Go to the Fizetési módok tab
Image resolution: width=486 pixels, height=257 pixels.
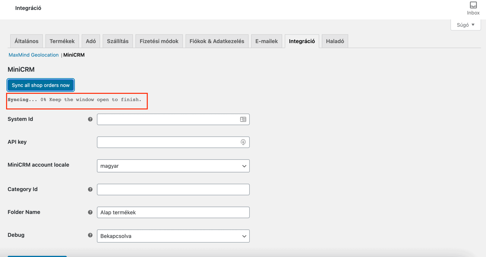point(159,41)
